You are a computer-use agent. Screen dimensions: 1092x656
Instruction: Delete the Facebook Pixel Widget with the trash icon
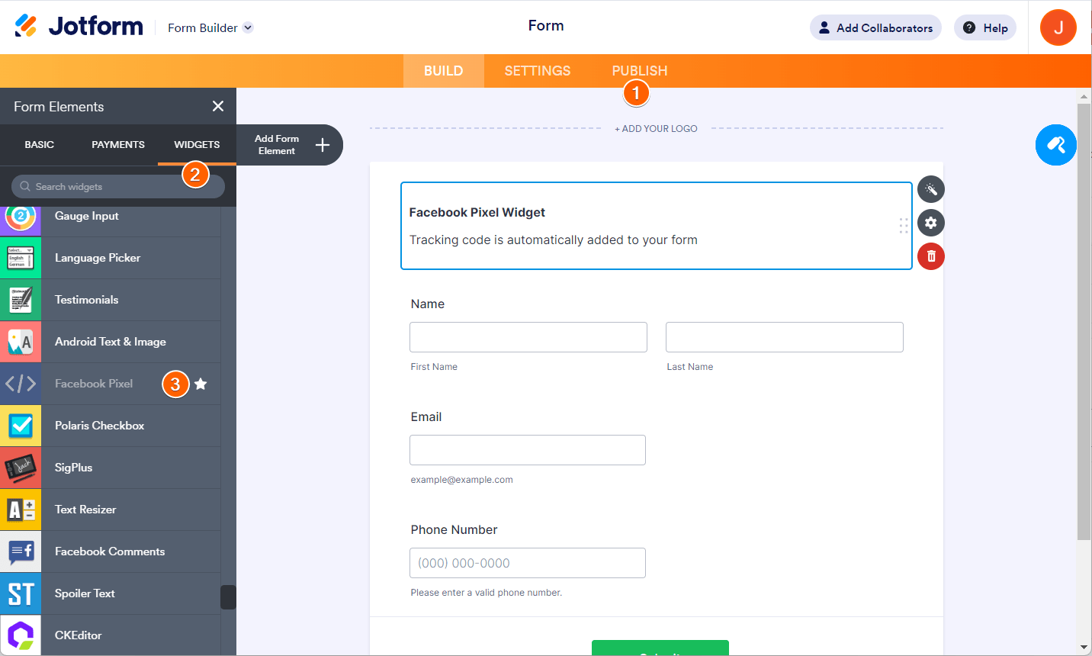tap(930, 256)
